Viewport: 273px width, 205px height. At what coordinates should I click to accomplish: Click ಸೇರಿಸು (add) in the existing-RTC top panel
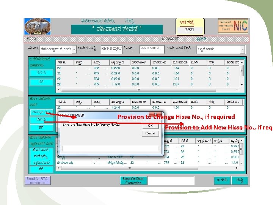point(41,73)
